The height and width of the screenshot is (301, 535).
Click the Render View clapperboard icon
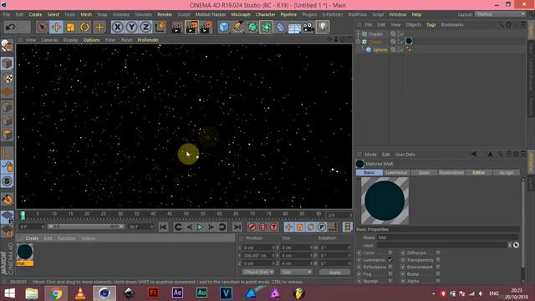tap(176, 27)
